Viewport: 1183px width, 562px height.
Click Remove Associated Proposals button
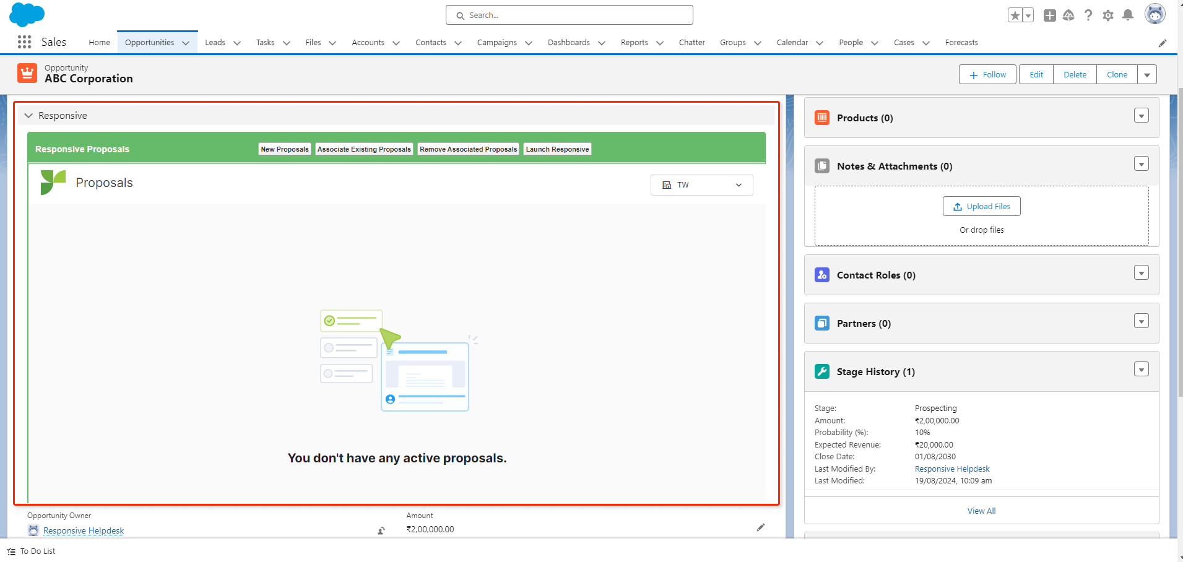[x=468, y=149]
